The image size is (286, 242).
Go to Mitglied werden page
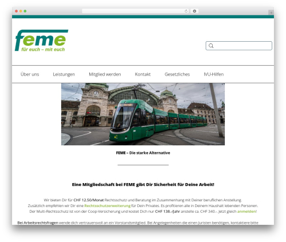click(105, 74)
